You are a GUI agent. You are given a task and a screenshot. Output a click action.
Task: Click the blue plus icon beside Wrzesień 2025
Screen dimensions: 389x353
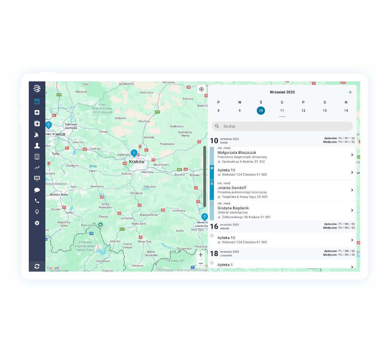point(350,92)
